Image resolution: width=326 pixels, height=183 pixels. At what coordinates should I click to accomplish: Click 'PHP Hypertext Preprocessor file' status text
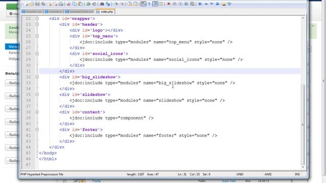tap(42, 174)
